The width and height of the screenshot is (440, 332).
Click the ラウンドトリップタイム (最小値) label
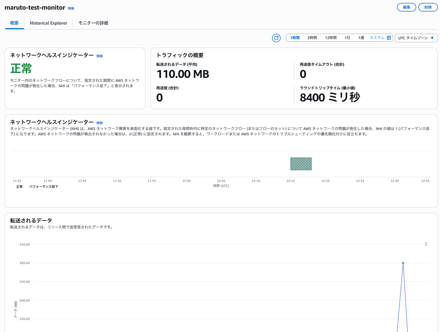(328, 88)
